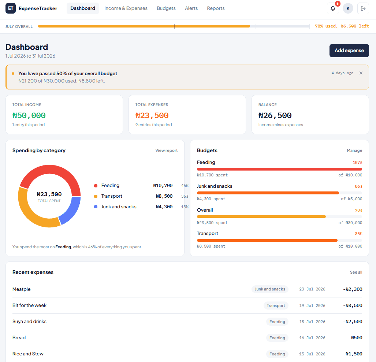Select the Balance card
Image resolution: width=376 pixels, height=362 pixels.
(x=310, y=114)
